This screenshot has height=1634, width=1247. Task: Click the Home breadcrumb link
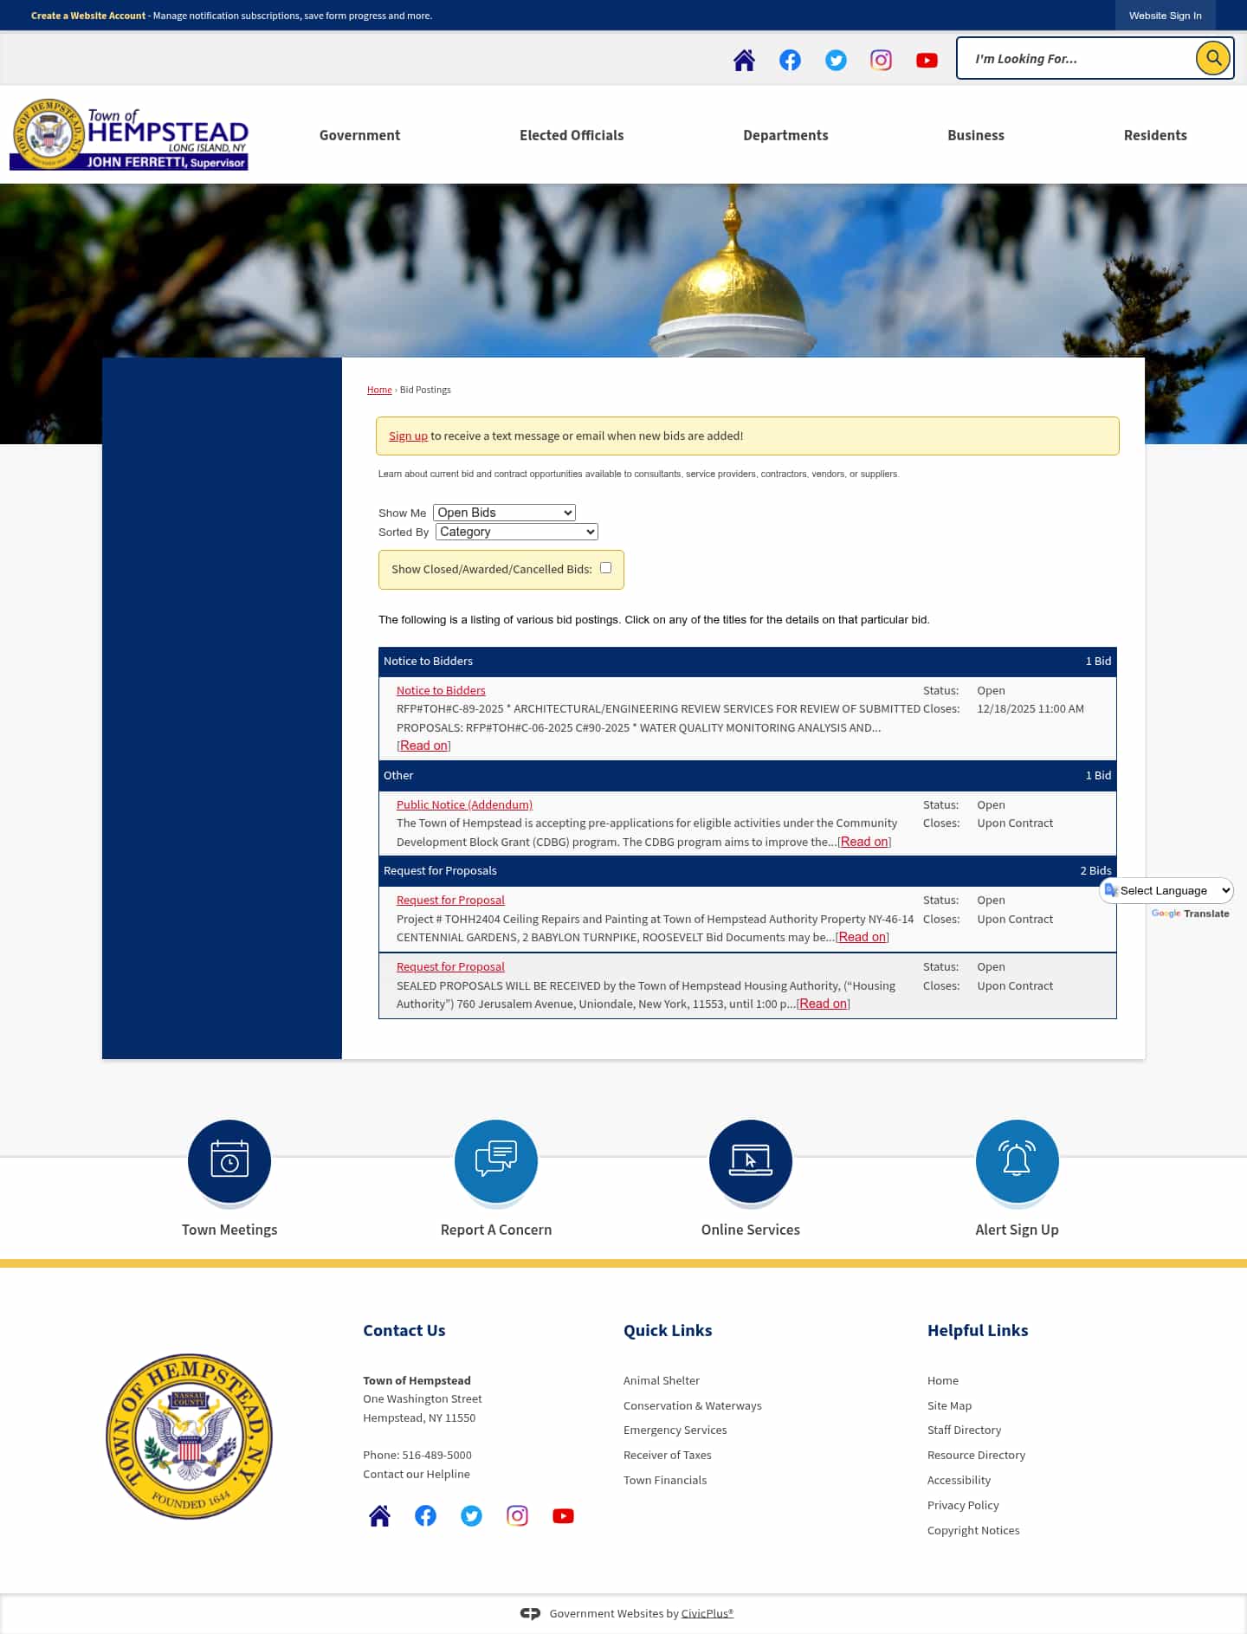[x=379, y=390]
